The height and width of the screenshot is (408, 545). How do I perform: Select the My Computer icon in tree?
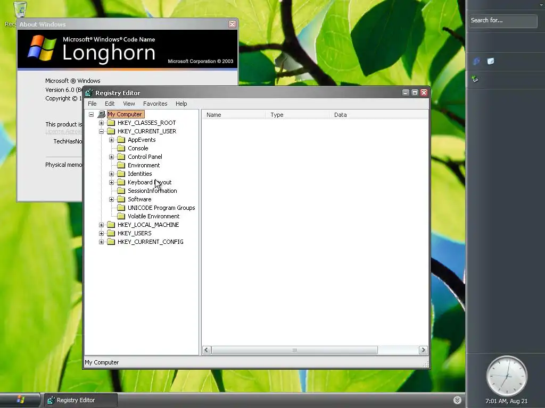pyautogui.click(x=101, y=114)
